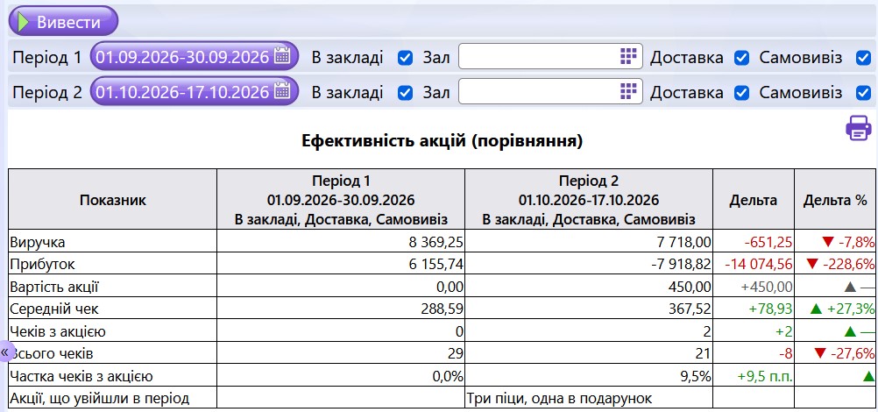Toggle Доставка checkbox for Період 1

[741, 58]
